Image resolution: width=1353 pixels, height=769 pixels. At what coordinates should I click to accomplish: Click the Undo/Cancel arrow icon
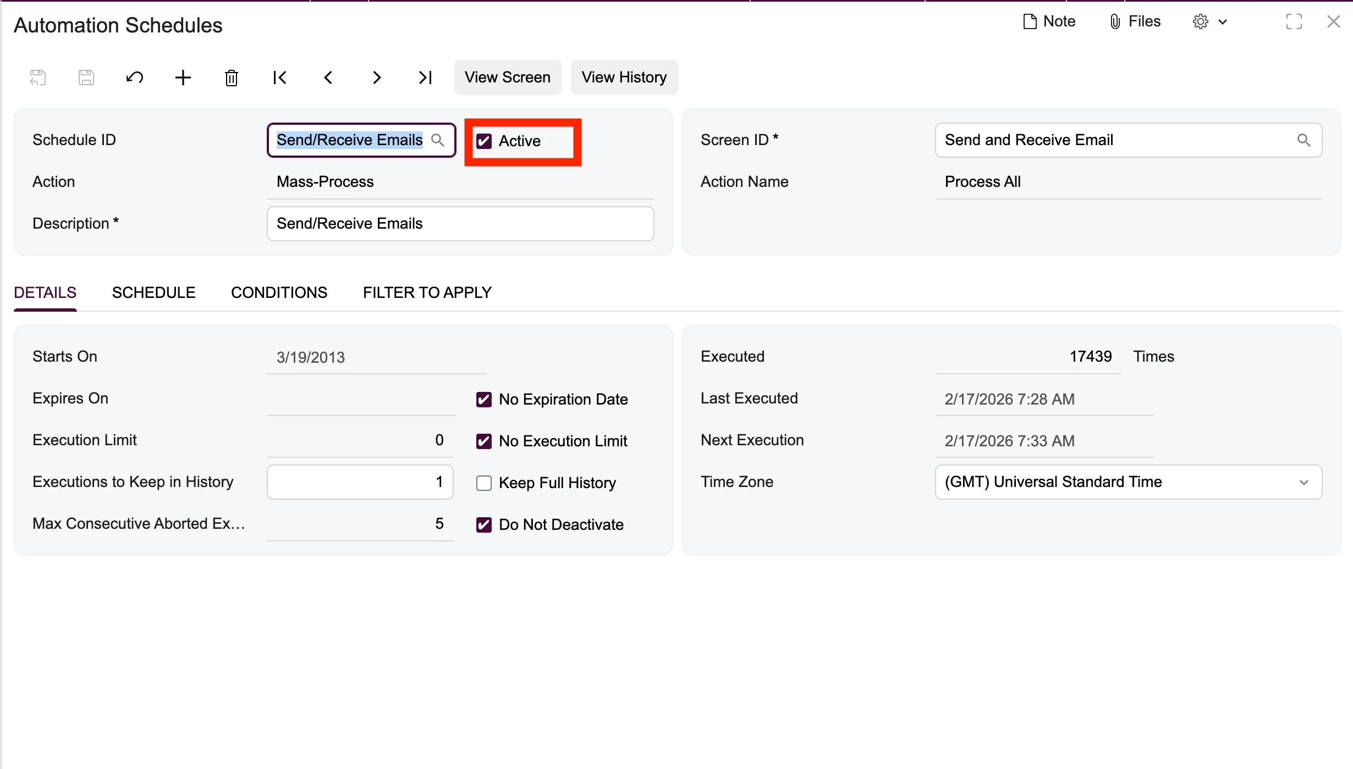point(134,78)
